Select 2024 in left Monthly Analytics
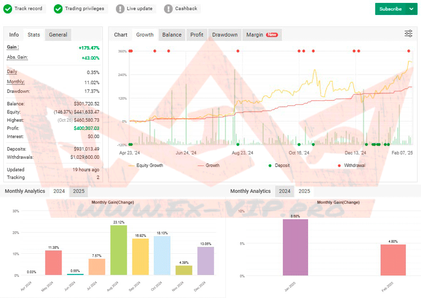This screenshot has height=298, width=421. (x=59, y=191)
